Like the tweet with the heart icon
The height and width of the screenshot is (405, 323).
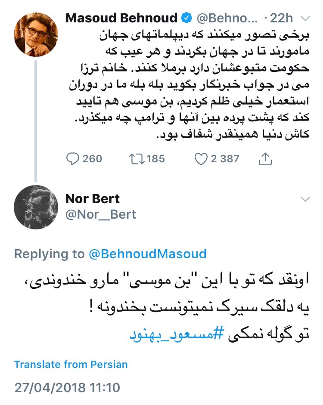tap(201, 159)
